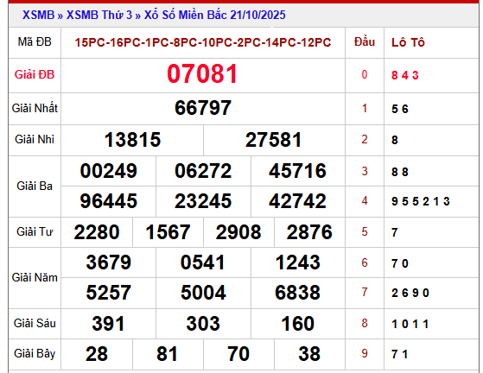Click Lô Tô values 7 0

coord(400,263)
